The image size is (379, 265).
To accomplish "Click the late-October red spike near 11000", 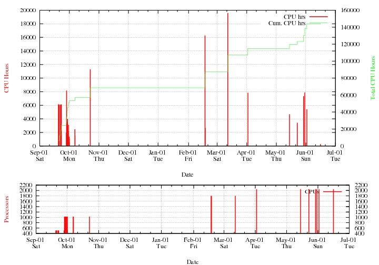I will (90, 108).
